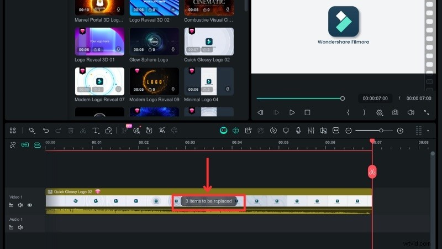Step forward one frame in preview
This screenshot has width=442, height=249.
pyautogui.click(x=276, y=112)
